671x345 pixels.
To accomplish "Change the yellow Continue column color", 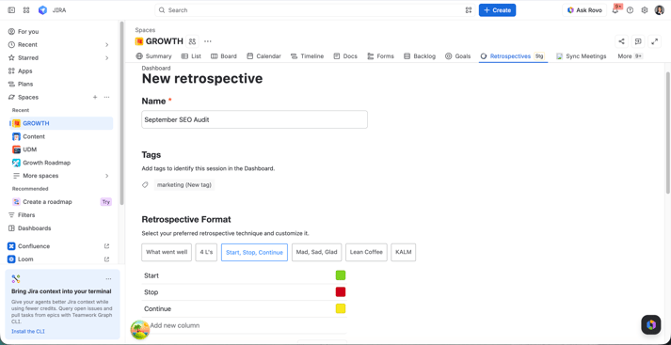I will click(x=341, y=308).
